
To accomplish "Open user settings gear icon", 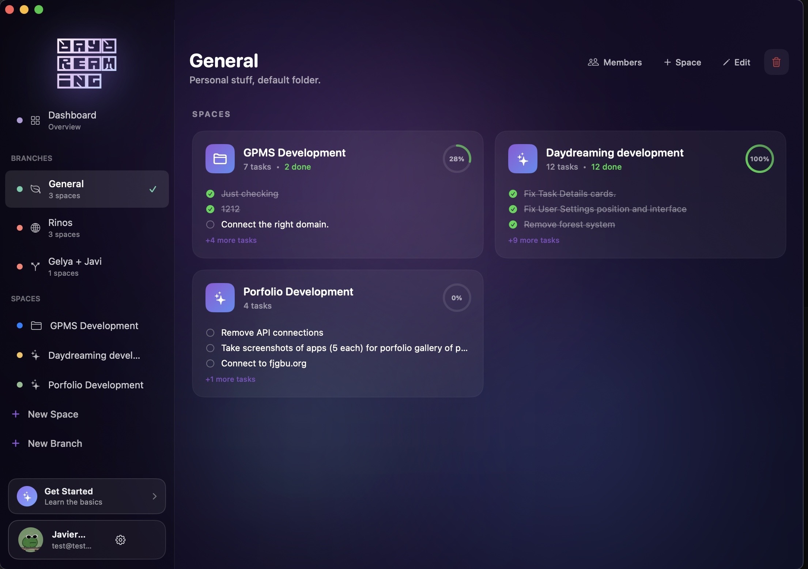I will pyautogui.click(x=120, y=540).
